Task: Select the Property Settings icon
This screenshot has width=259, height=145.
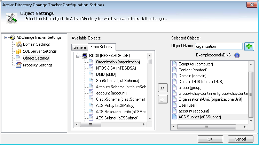Action: [18, 65]
